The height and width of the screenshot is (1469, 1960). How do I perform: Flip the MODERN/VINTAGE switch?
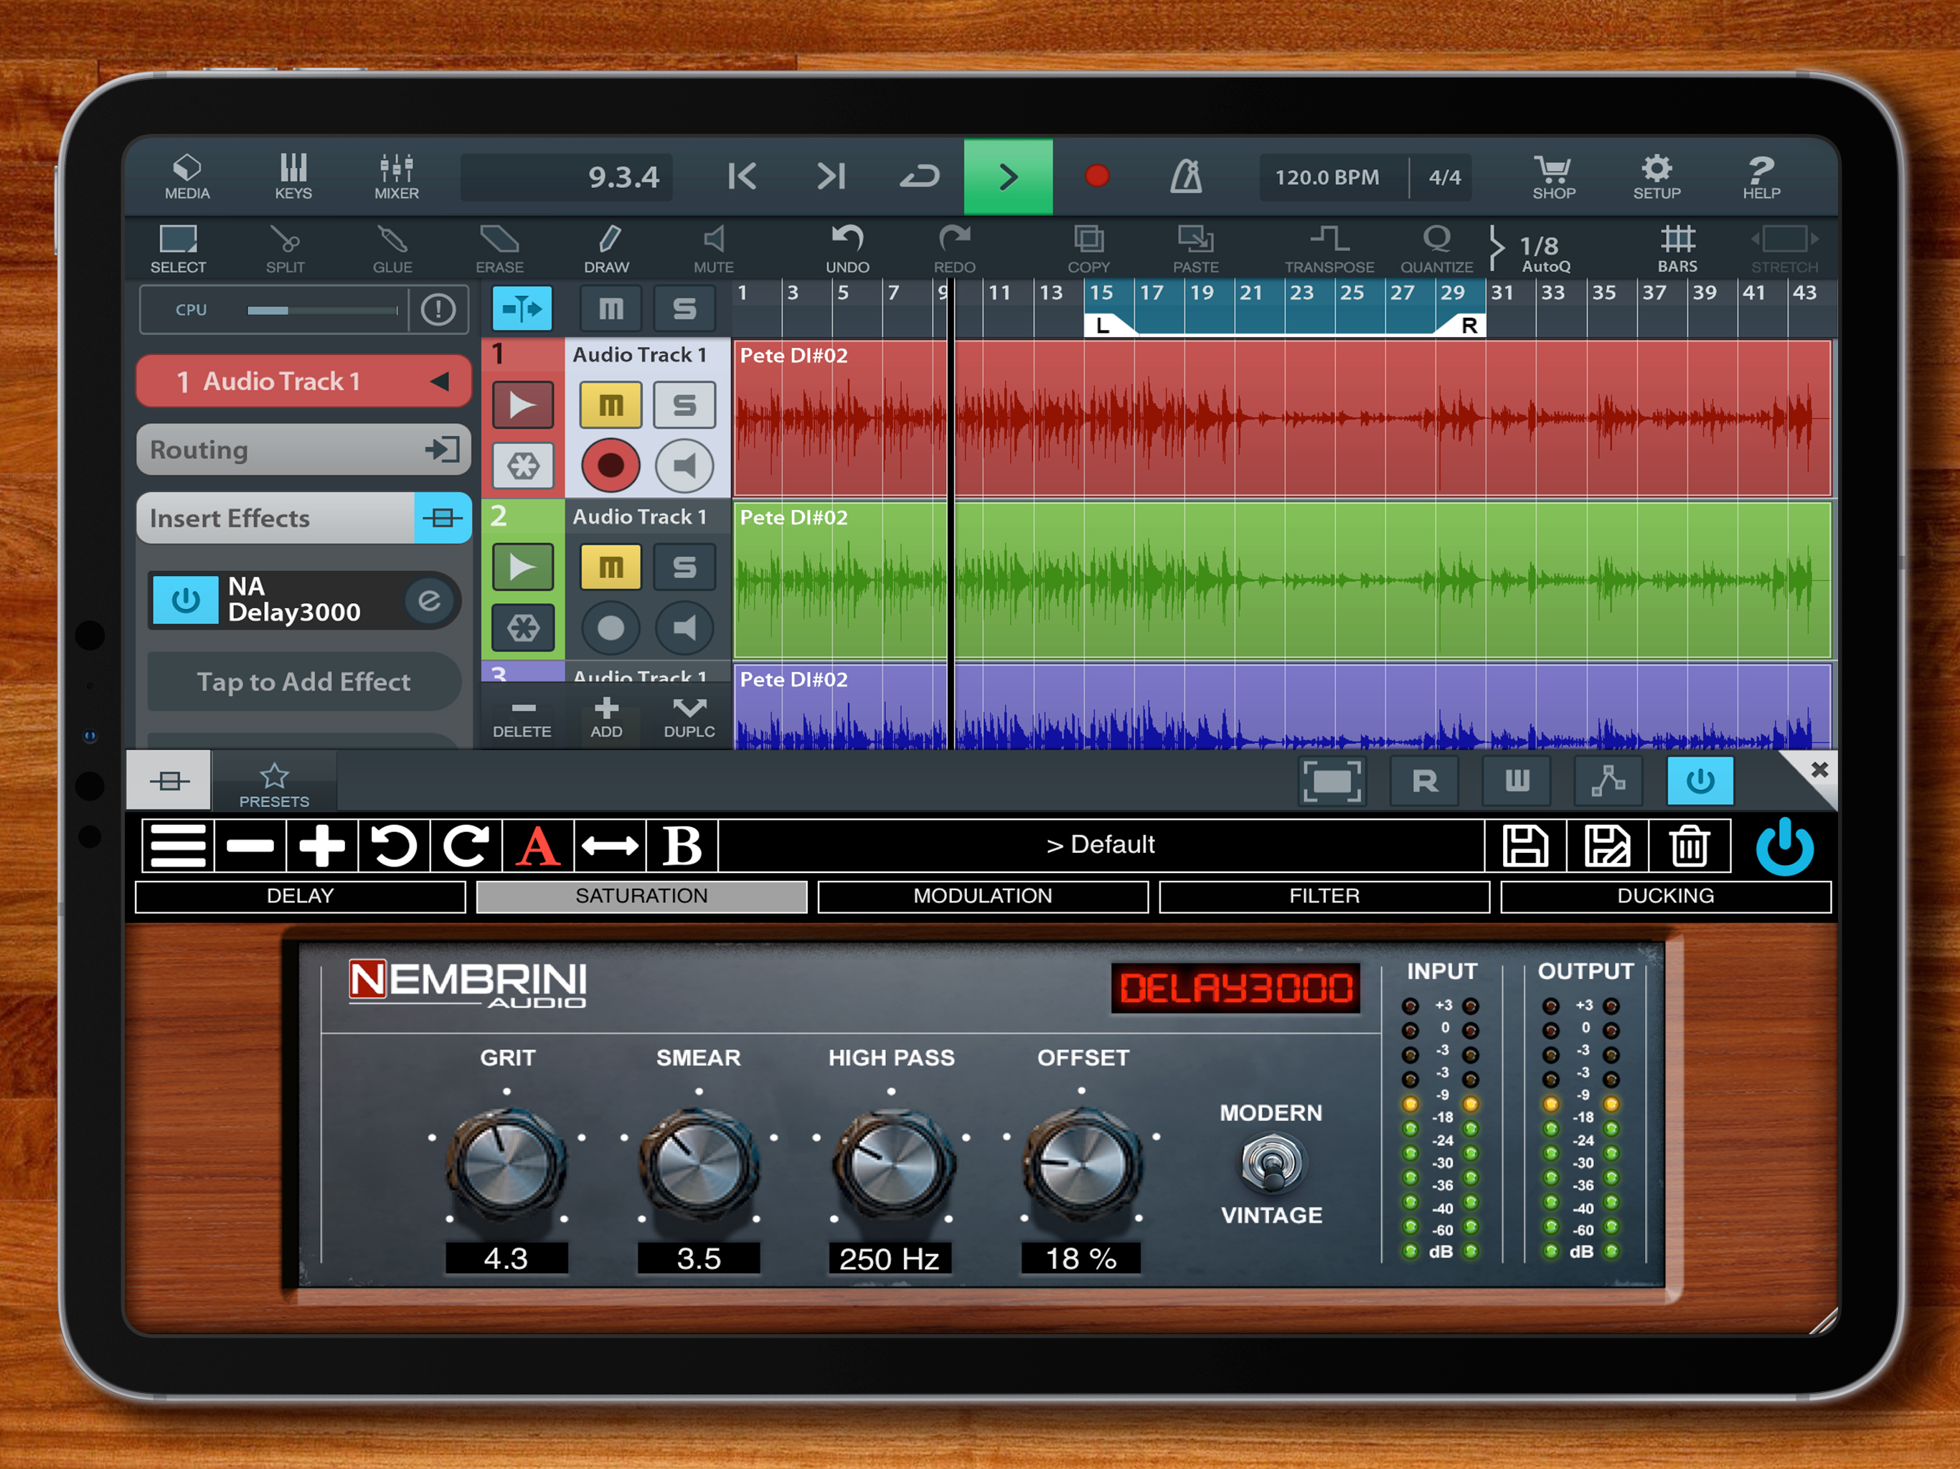1271,1163
